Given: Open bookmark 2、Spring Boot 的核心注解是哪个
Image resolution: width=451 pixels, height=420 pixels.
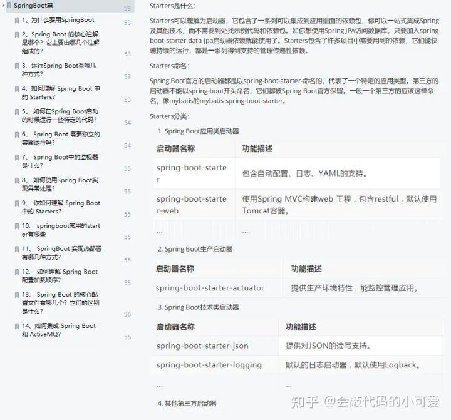Looking at the screenshot, I should (61, 43).
